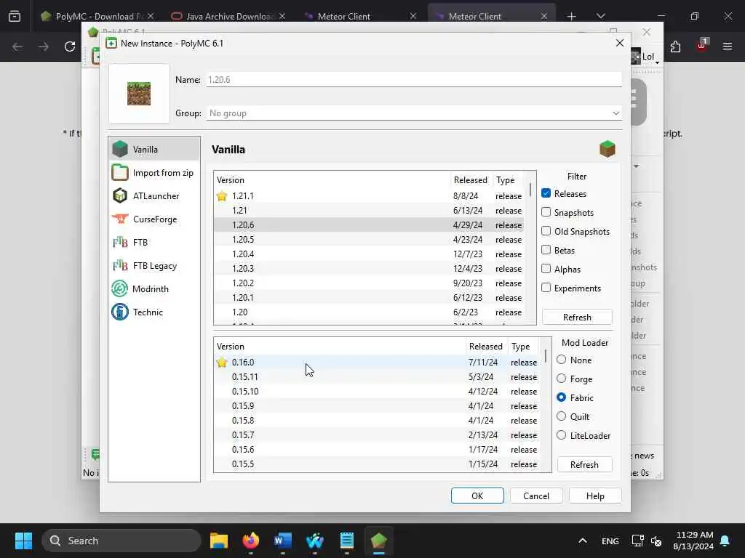Select Quilt mod loader

click(x=561, y=416)
